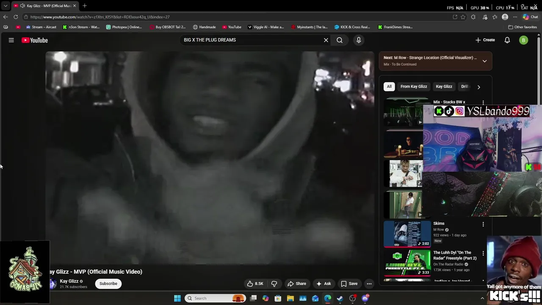
Task: Open Handmade bookmark
Action: tap(205, 27)
